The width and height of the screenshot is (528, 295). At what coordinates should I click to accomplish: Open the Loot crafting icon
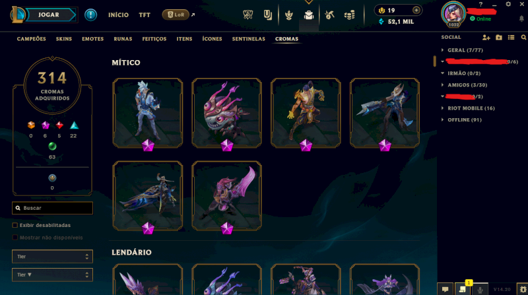click(x=329, y=15)
